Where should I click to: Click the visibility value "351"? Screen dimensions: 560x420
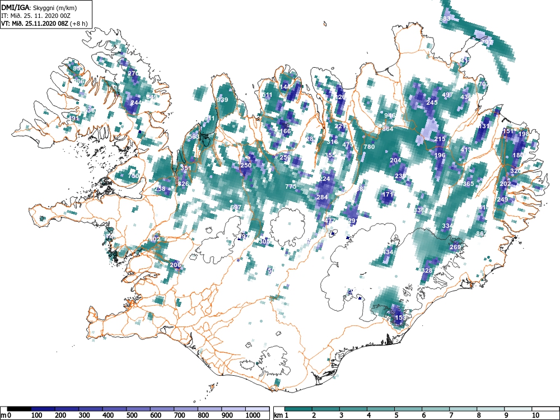click(186, 168)
